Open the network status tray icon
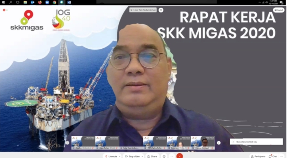This screenshot has width=288, height=158. (x=263, y=2)
